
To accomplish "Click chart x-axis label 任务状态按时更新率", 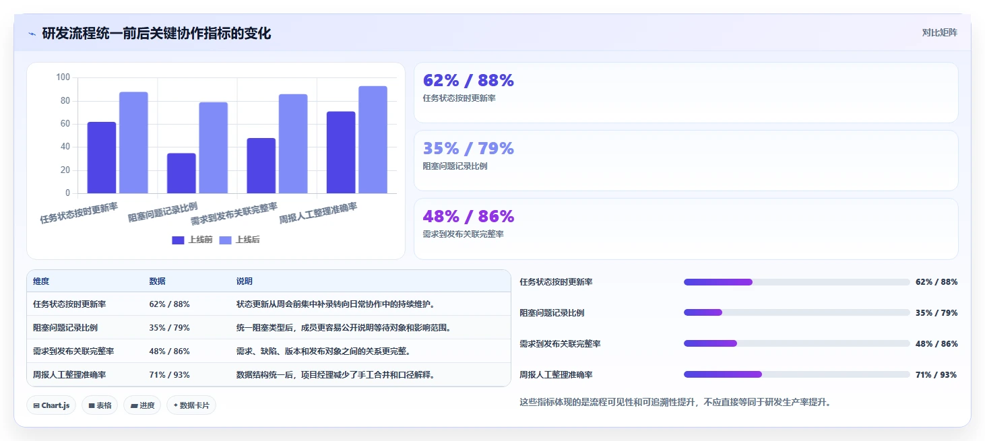I will 79,213.
